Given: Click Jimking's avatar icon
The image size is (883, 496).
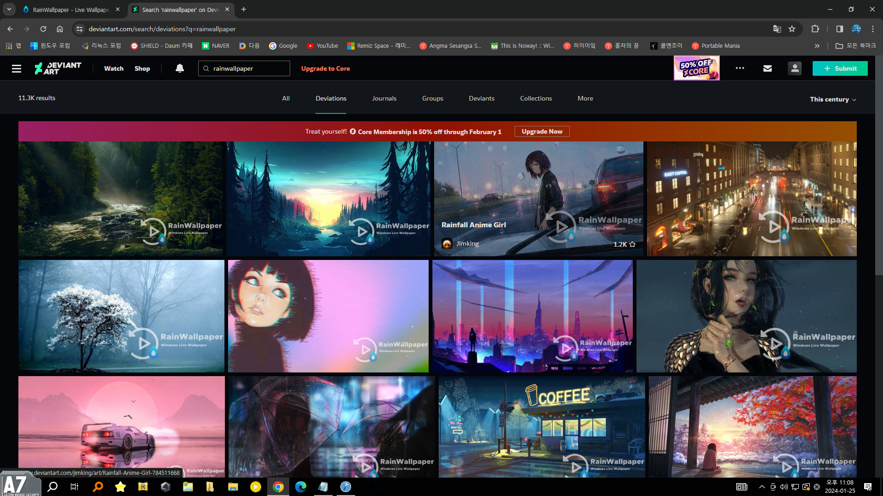Looking at the screenshot, I should pos(447,244).
